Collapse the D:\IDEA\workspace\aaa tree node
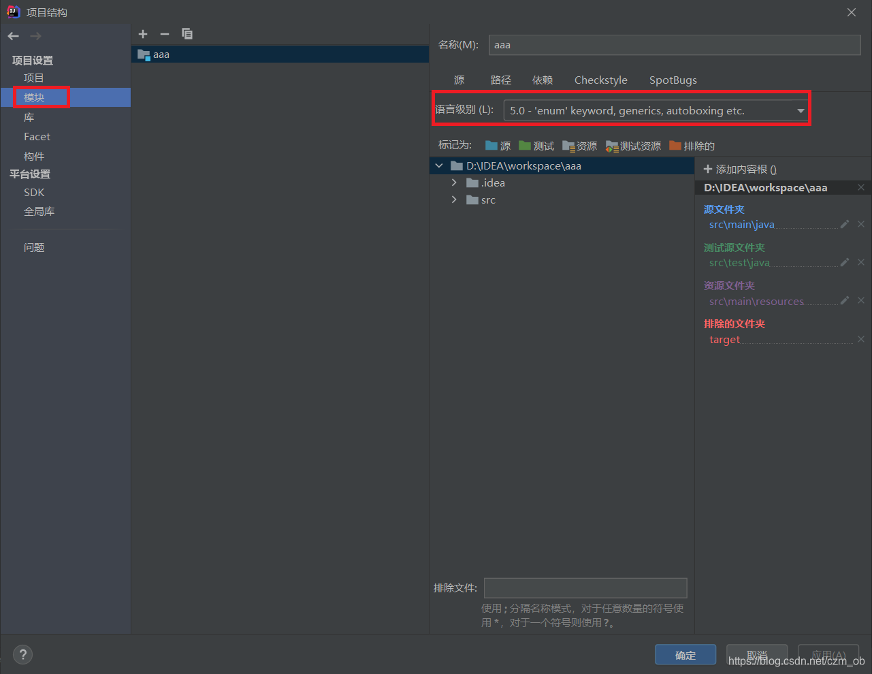Viewport: 872px width, 674px height. pyautogui.click(x=439, y=165)
